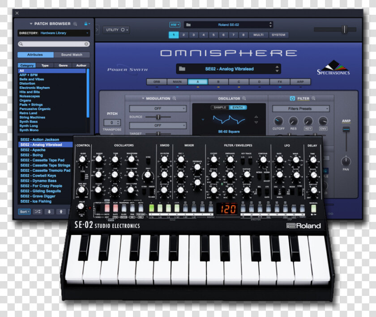Image resolution: width=376 pixels, height=317 pixels.
Task: Select part 2 tab
Action: [184, 35]
